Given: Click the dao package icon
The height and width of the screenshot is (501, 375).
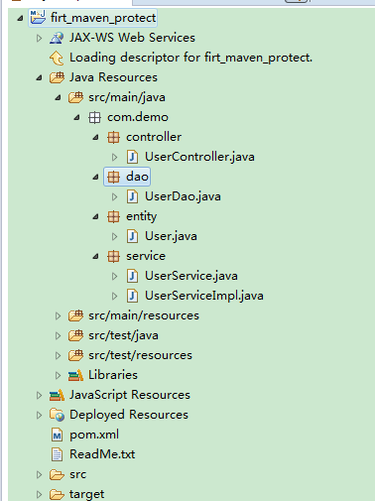Looking at the screenshot, I should click(x=113, y=177).
